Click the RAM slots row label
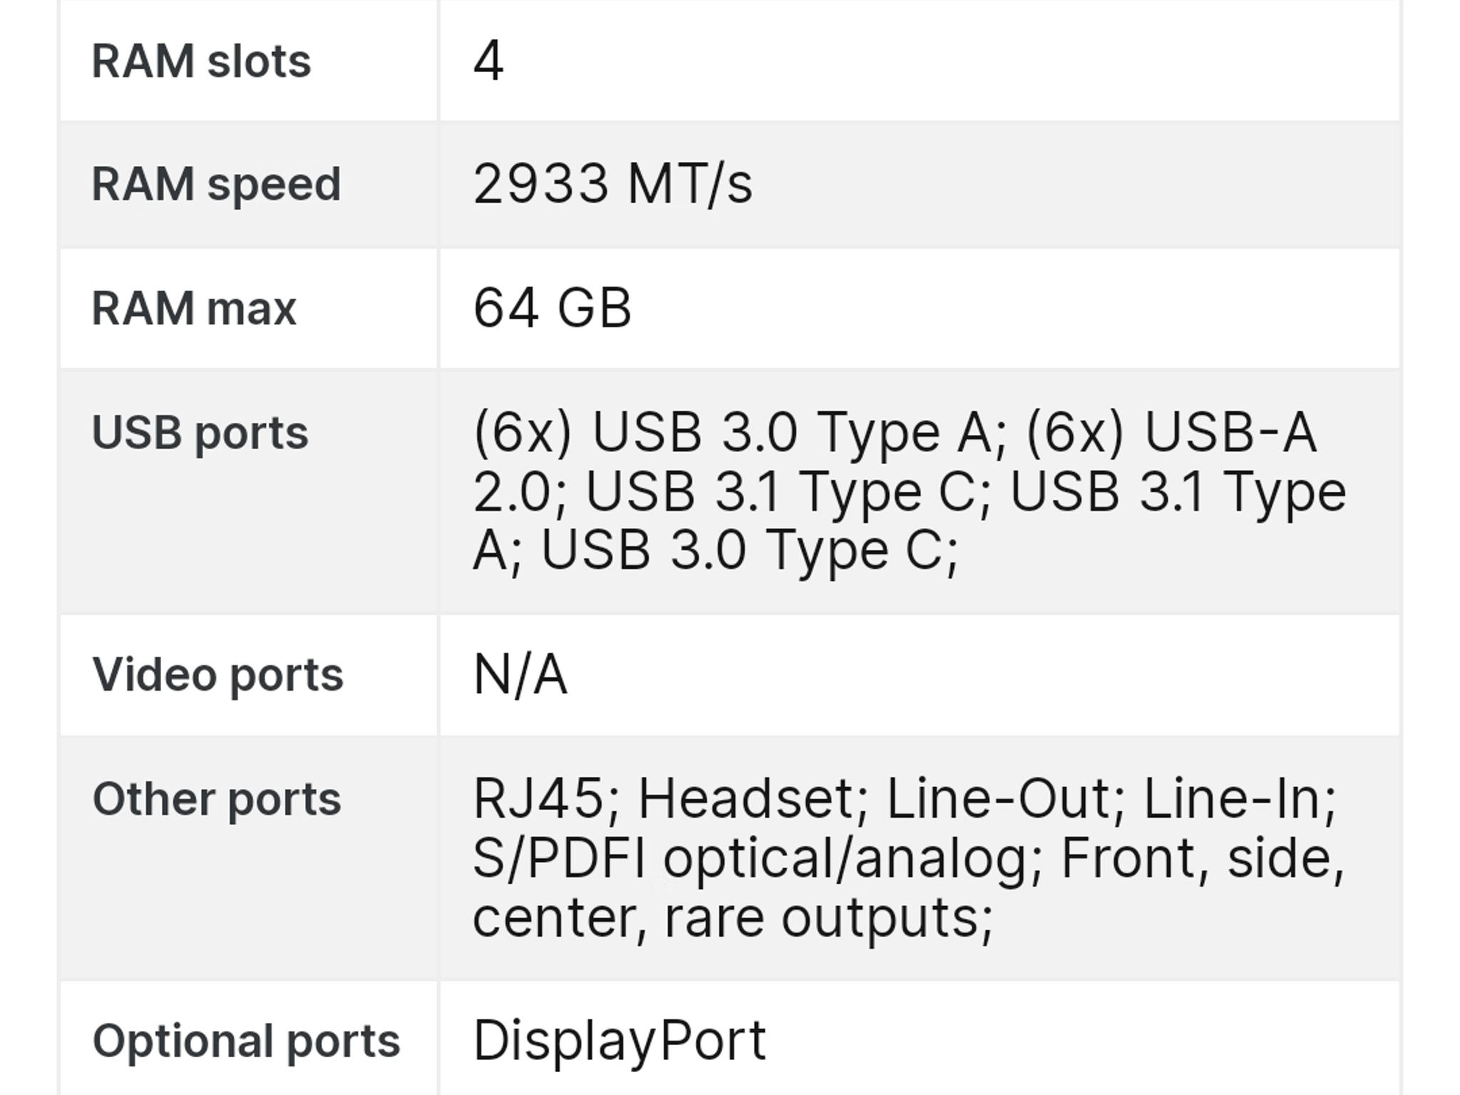Image resolution: width=1460 pixels, height=1095 pixels. point(201,61)
